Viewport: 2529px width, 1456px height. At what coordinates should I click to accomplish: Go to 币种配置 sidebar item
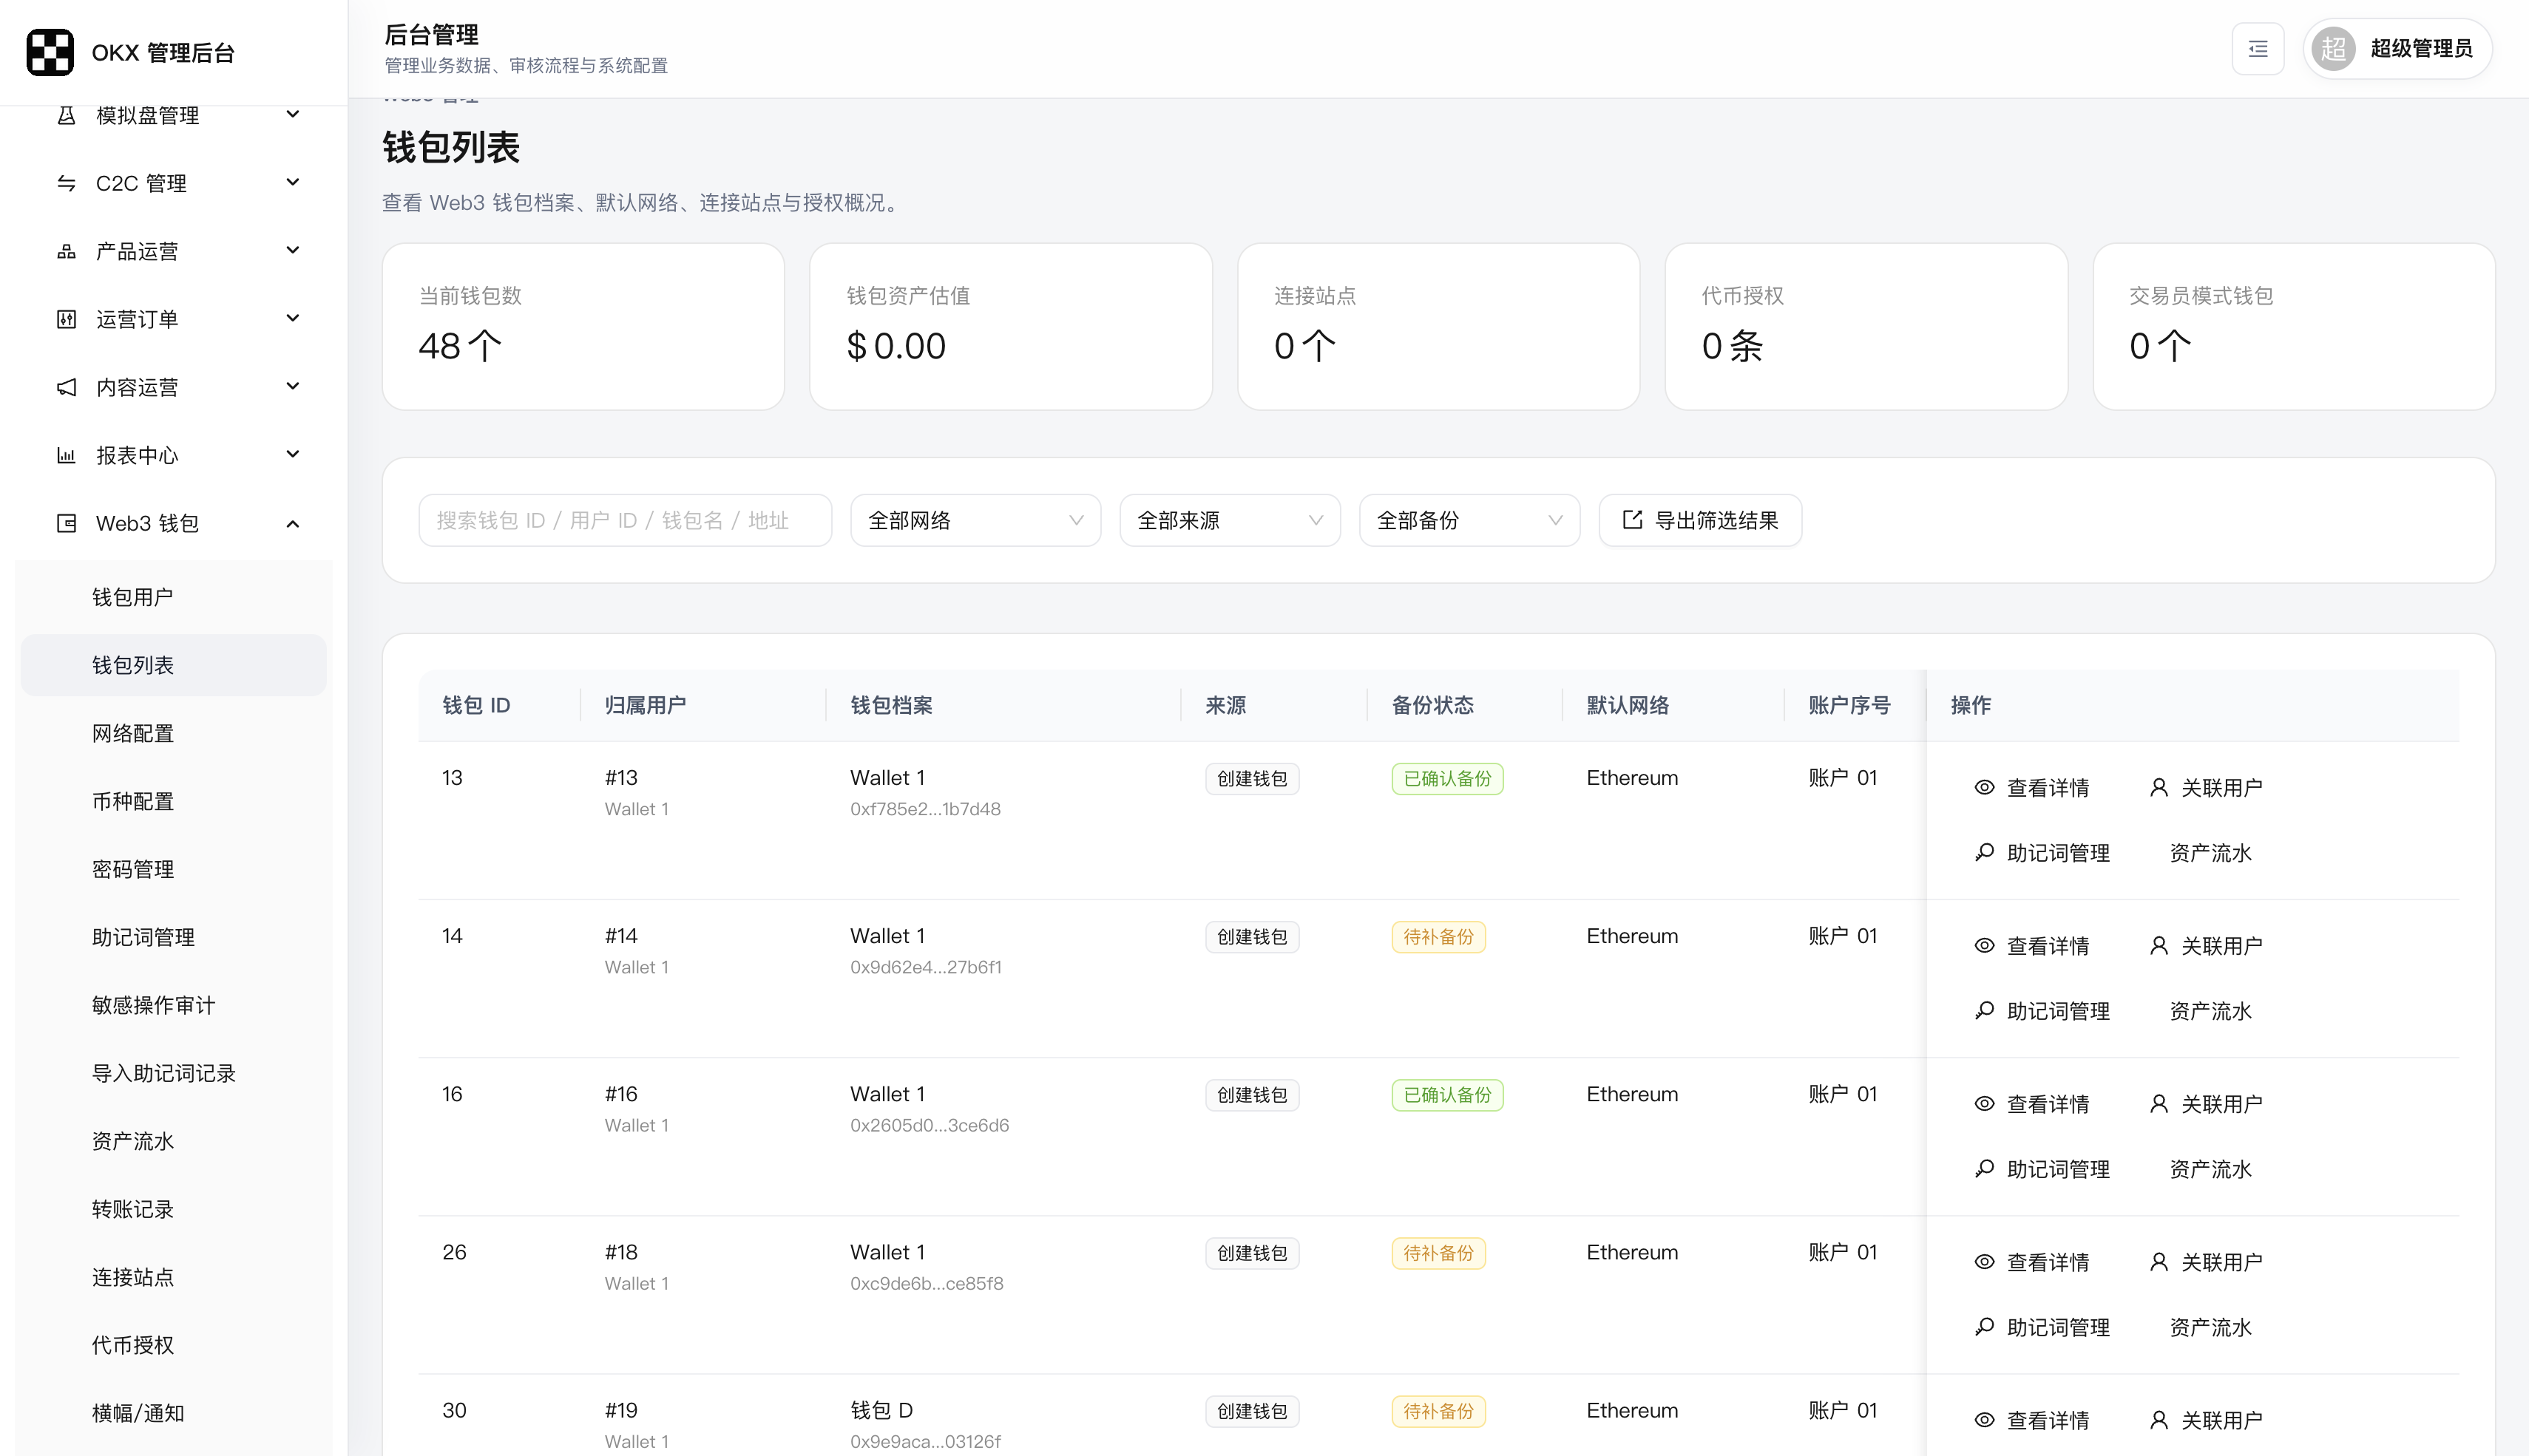click(x=173, y=801)
